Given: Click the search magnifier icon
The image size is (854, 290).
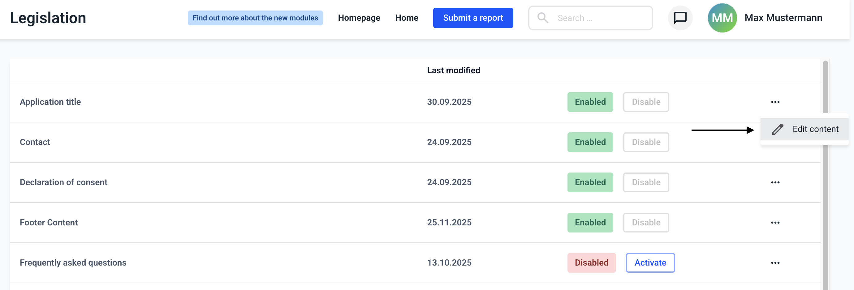Looking at the screenshot, I should (542, 18).
